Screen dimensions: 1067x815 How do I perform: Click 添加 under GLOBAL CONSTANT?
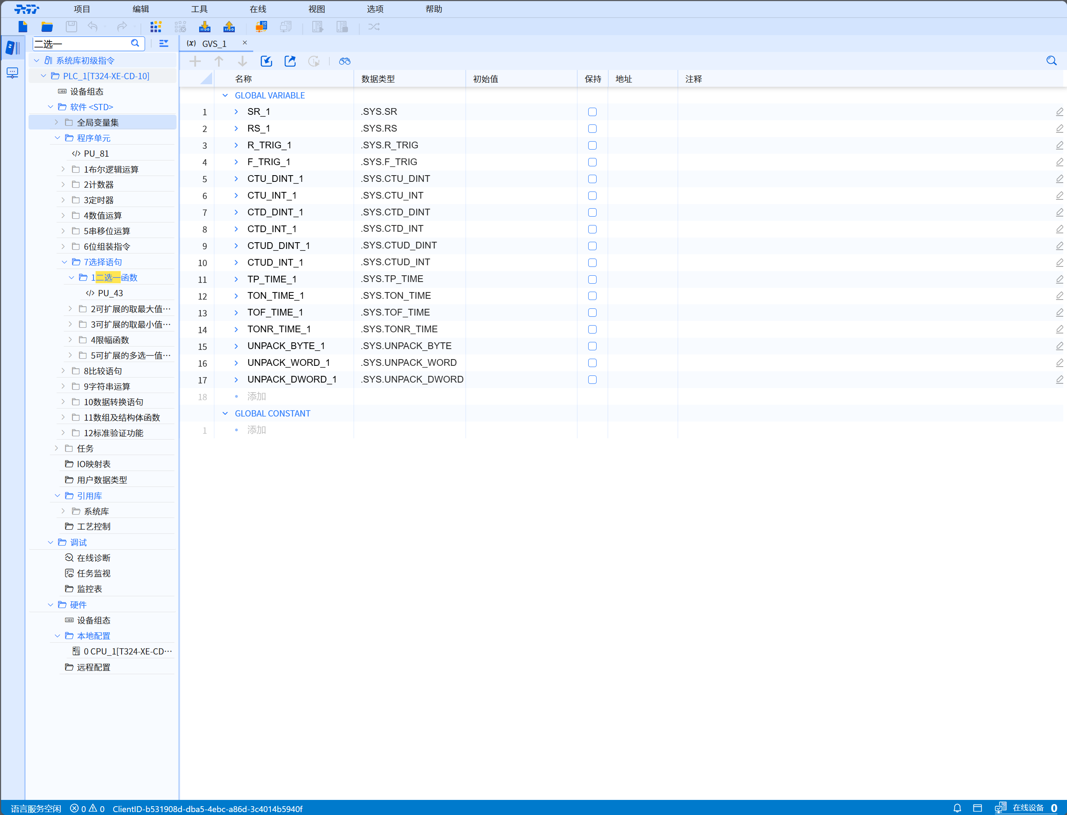click(256, 430)
